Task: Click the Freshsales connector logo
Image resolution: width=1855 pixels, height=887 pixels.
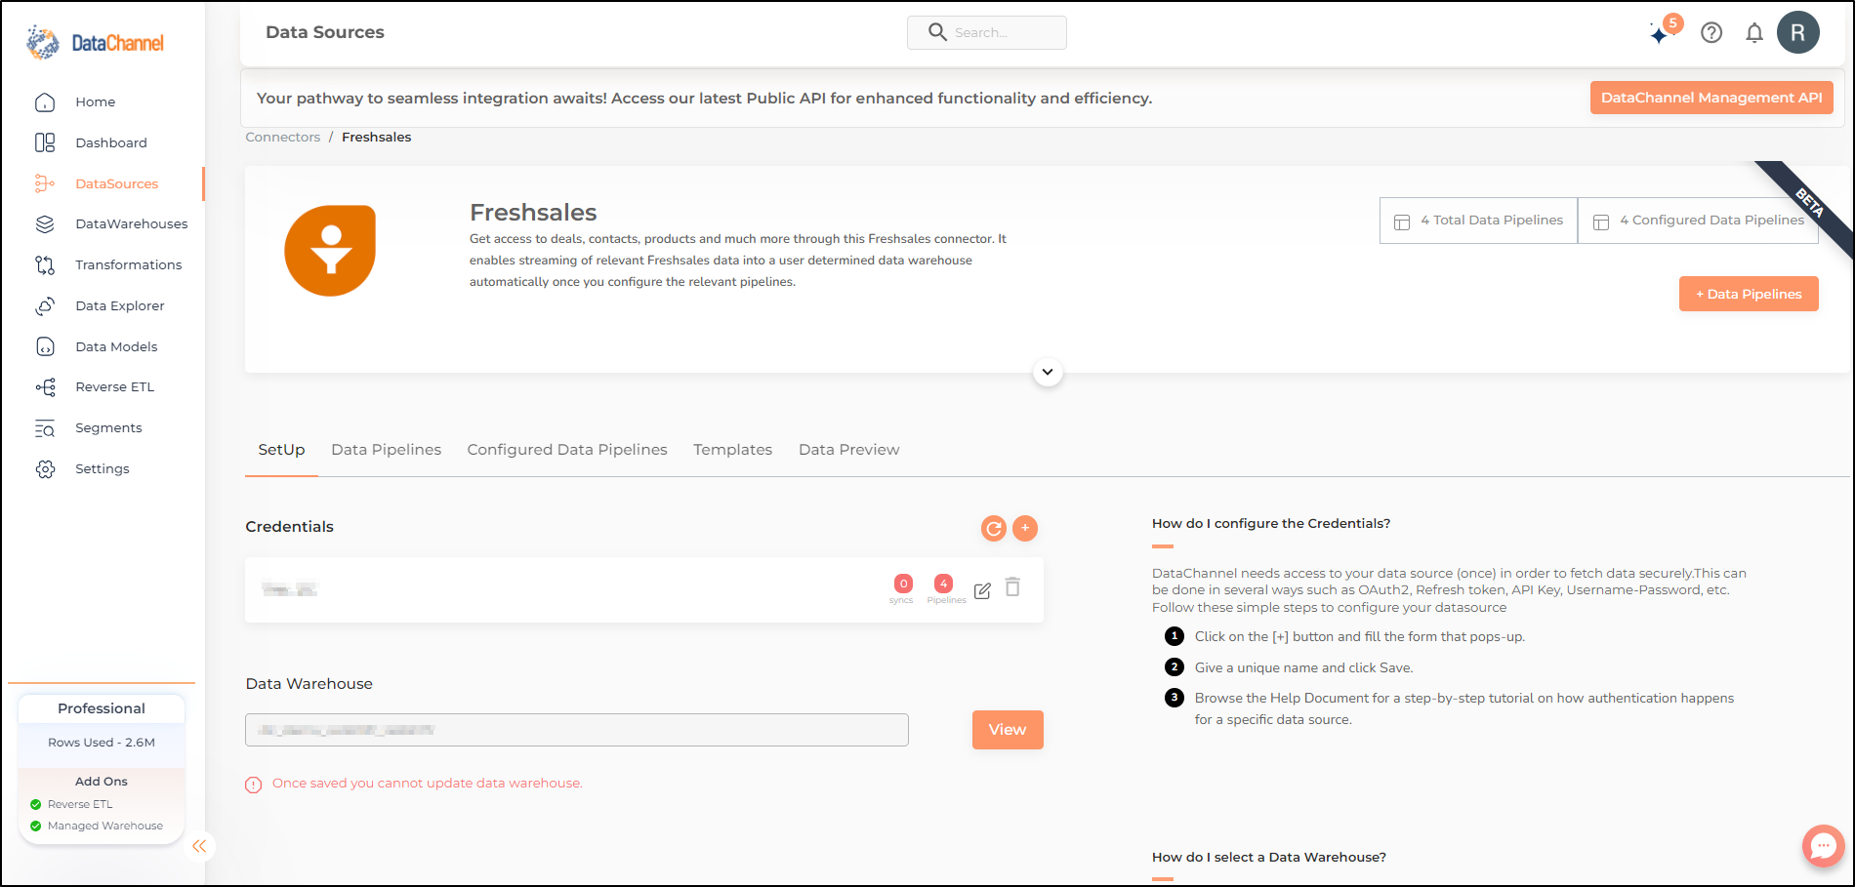Action: [x=330, y=251]
